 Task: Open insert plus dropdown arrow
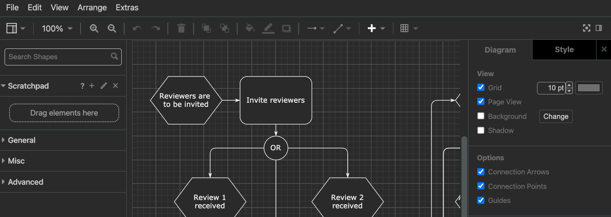click(383, 29)
